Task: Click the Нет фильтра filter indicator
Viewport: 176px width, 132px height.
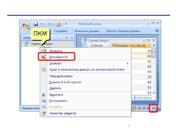Action: point(142,98)
